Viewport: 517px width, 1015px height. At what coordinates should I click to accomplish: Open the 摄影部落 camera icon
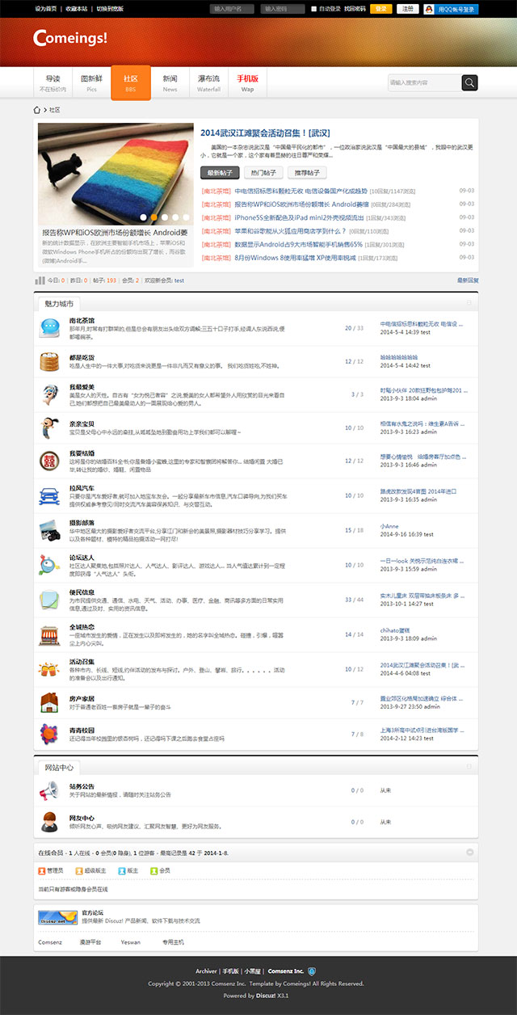point(48,529)
